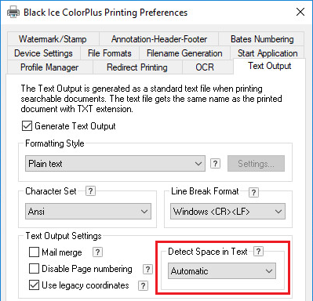Click the Settings... button

[256, 164]
